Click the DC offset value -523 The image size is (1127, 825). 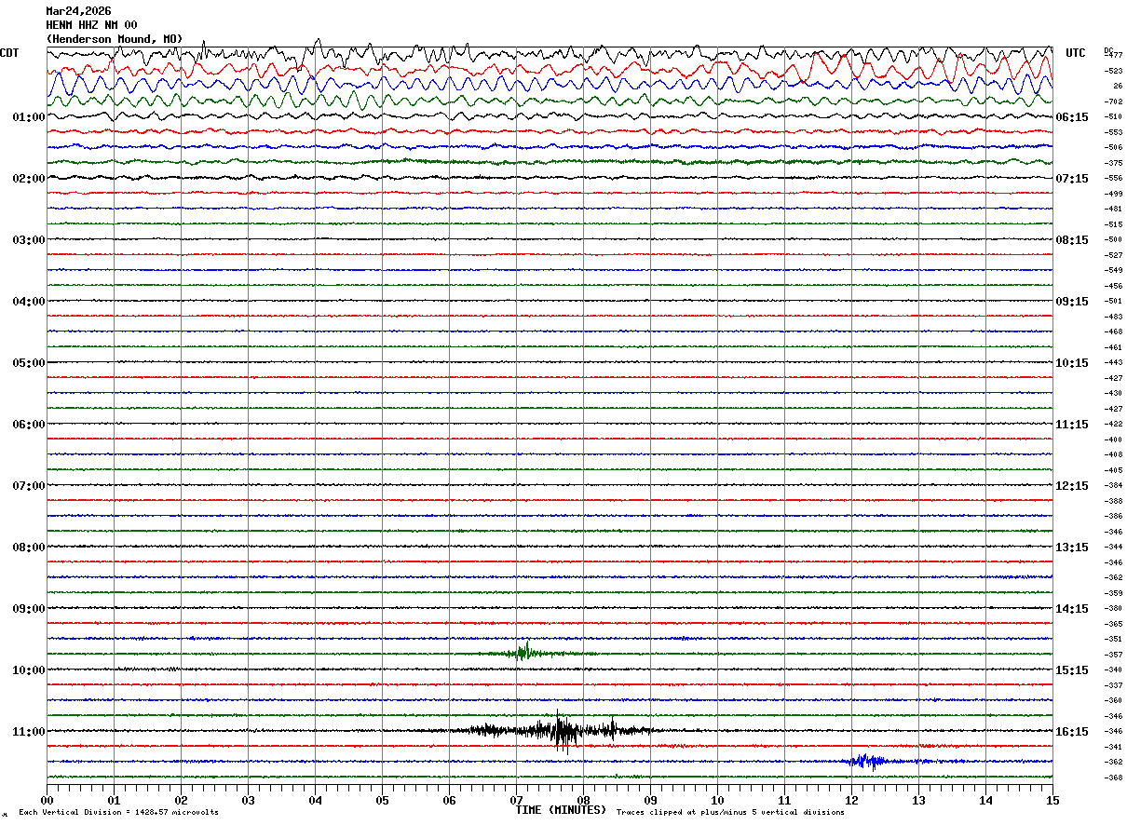[x=1113, y=71]
